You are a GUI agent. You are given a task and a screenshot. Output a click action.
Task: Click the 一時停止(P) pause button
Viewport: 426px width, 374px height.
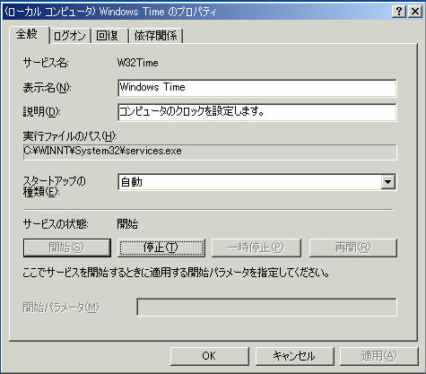pyautogui.click(x=256, y=248)
